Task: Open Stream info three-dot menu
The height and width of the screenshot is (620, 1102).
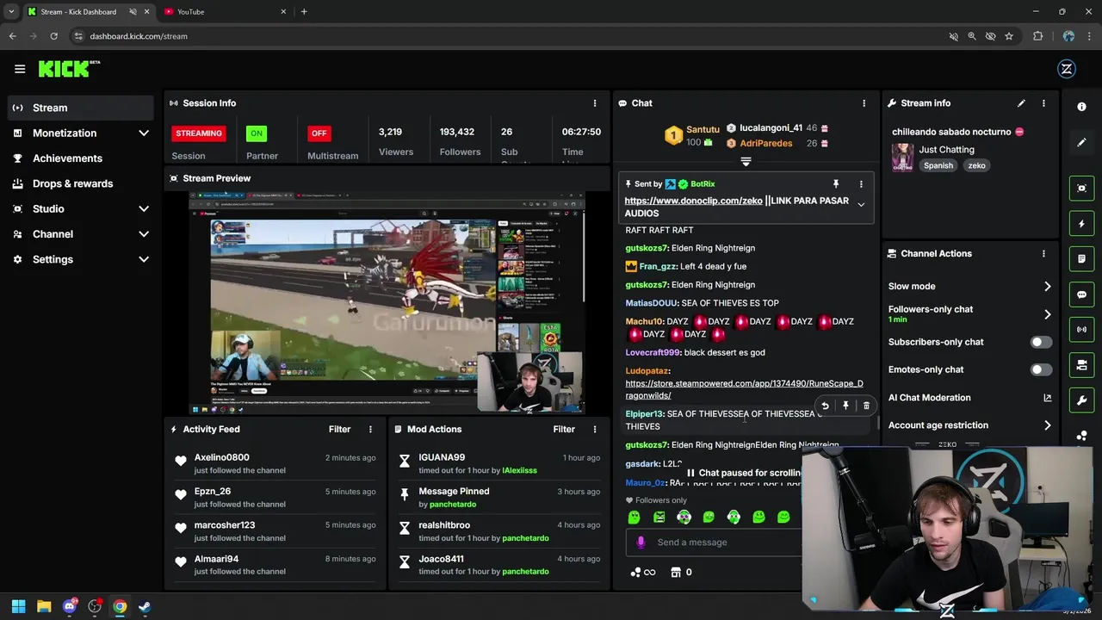Action: [1043, 103]
